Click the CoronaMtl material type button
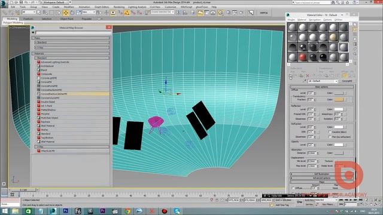The height and width of the screenshot is (215, 383). 347,81
